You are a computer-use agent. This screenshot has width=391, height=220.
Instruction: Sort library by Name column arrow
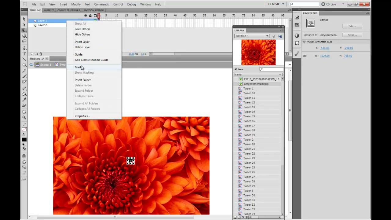(x=280, y=75)
